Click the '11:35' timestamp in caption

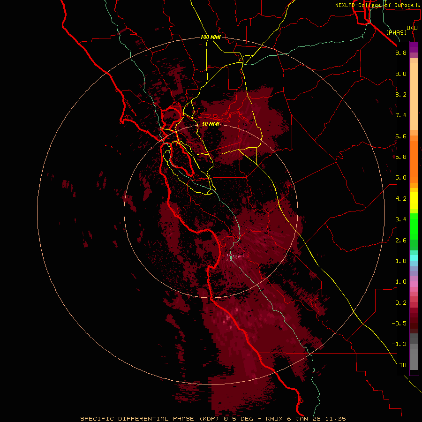335,419
